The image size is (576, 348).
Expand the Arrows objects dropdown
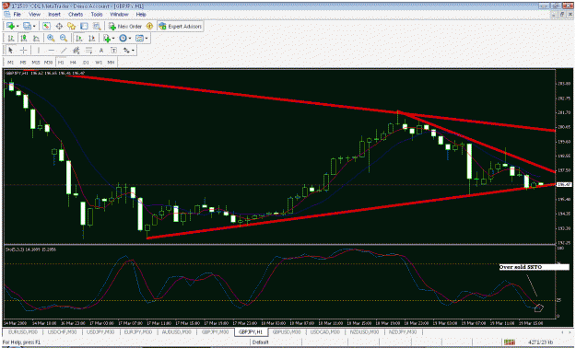click(x=133, y=50)
